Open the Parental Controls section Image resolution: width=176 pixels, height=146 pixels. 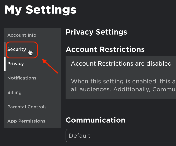point(27,107)
